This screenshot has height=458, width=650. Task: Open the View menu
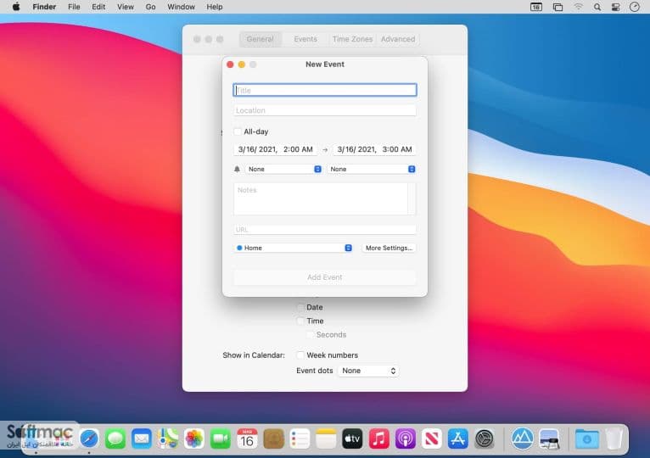pos(126,7)
